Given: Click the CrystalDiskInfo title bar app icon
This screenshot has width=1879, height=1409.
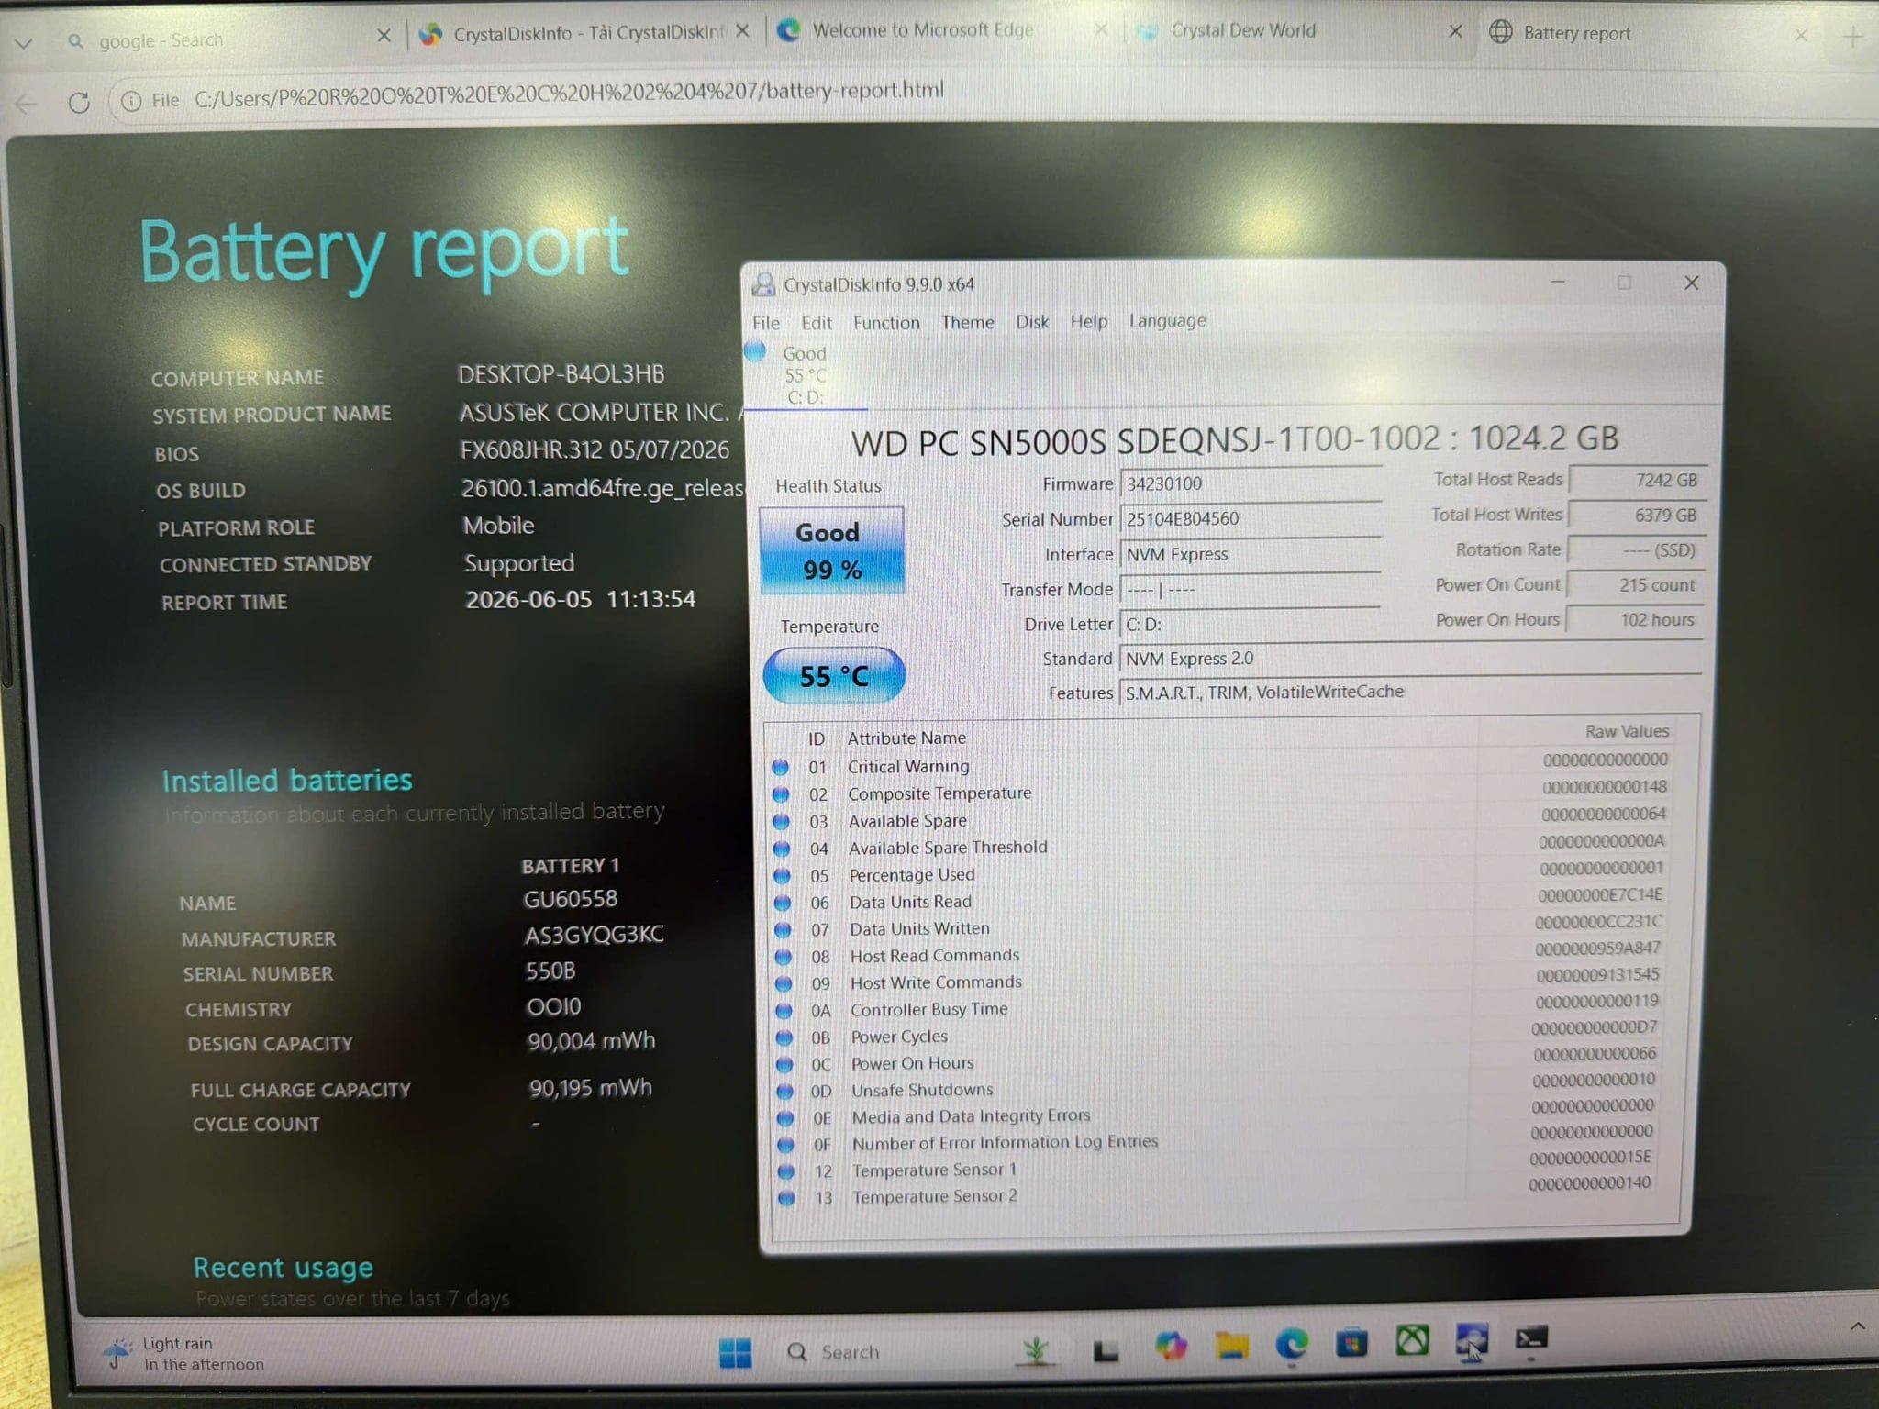Looking at the screenshot, I should [x=763, y=285].
